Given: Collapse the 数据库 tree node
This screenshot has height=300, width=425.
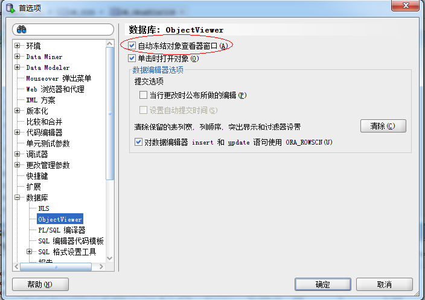Looking at the screenshot, I should pyautogui.click(x=18, y=198).
